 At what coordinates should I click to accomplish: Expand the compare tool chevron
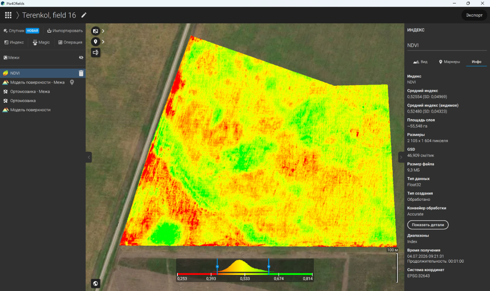tap(103, 31)
